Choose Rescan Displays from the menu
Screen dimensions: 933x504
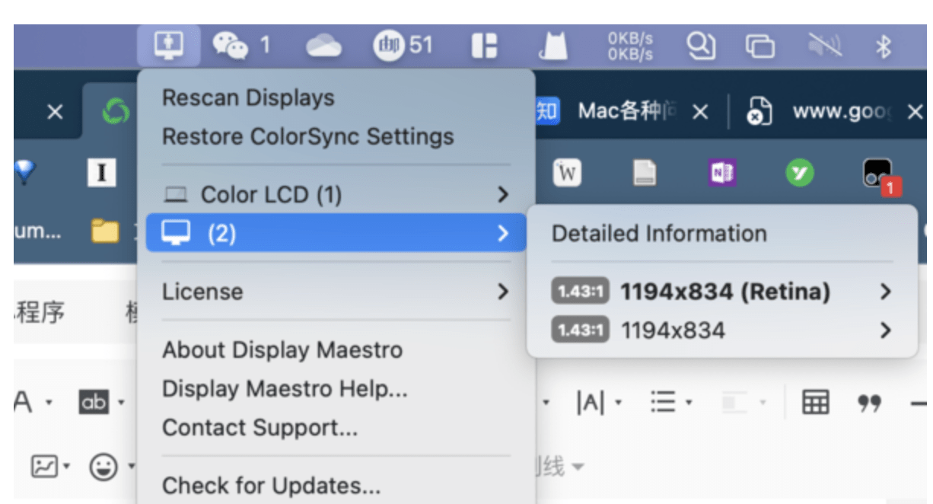coord(247,97)
